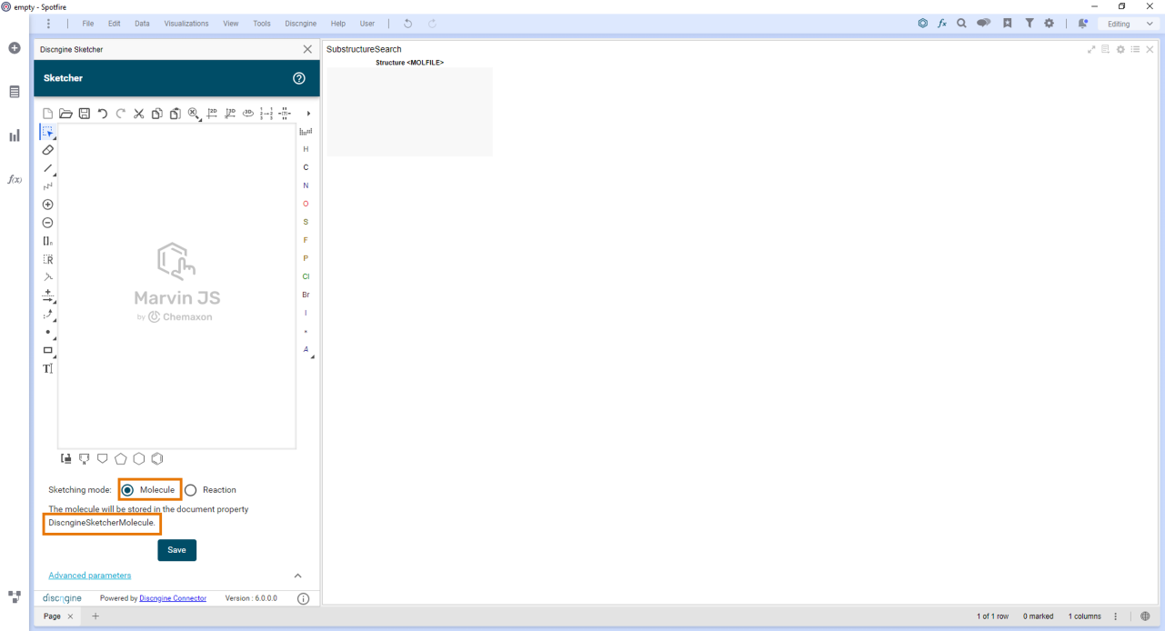This screenshot has width=1165, height=631.
Task: Open sketcher help question mark
Action: point(299,78)
